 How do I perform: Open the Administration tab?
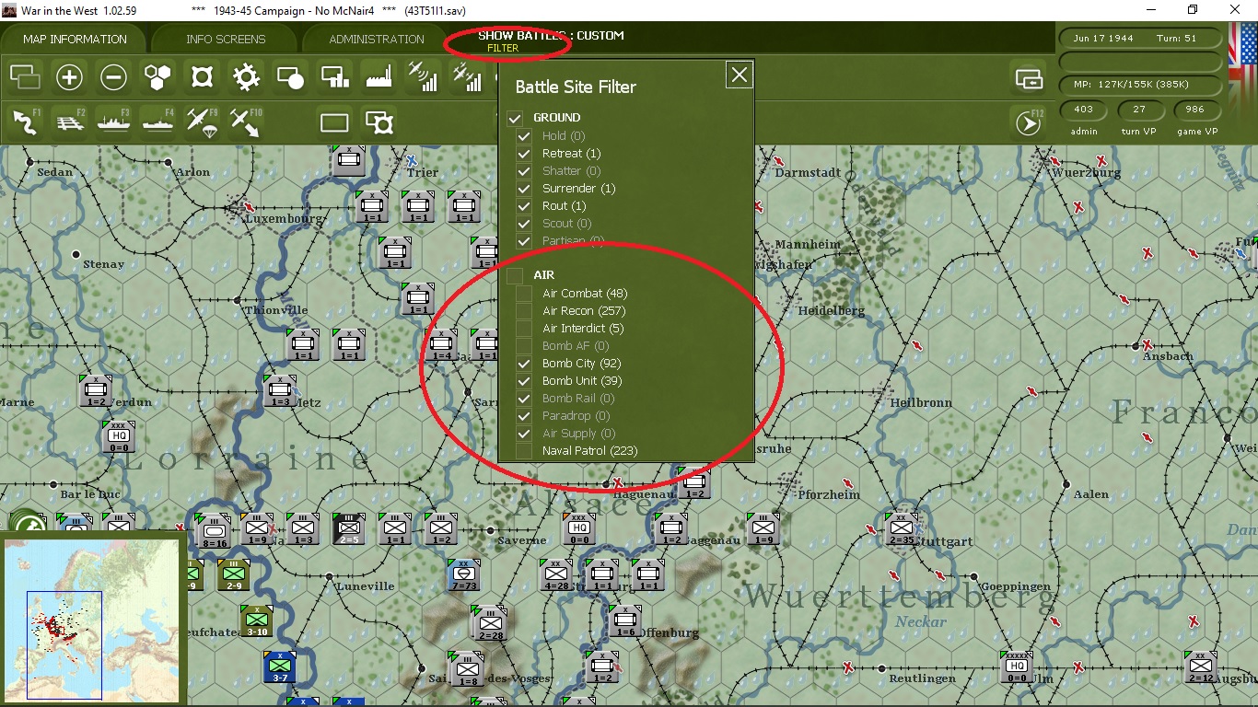click(377, 39)
